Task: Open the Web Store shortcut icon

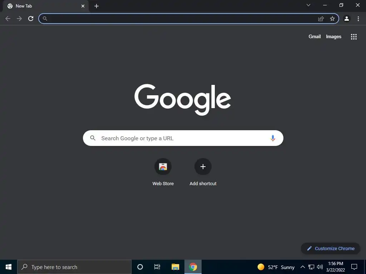Action: coord(163,167)
